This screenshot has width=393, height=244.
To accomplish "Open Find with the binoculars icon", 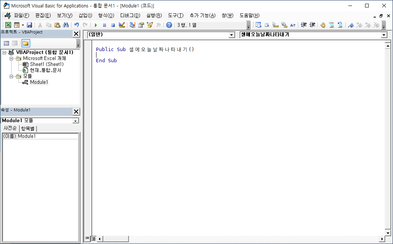I will pyautogui.click(x=66, y=25).
